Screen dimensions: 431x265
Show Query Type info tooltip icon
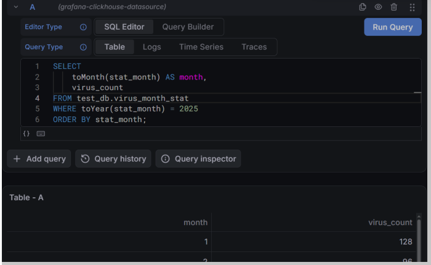[x=83, y=47]
